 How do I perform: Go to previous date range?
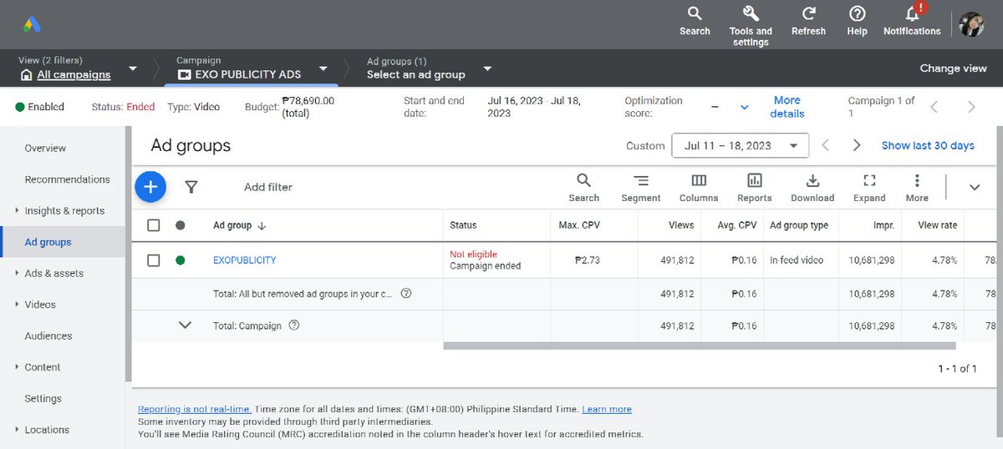tap(826, 145)
